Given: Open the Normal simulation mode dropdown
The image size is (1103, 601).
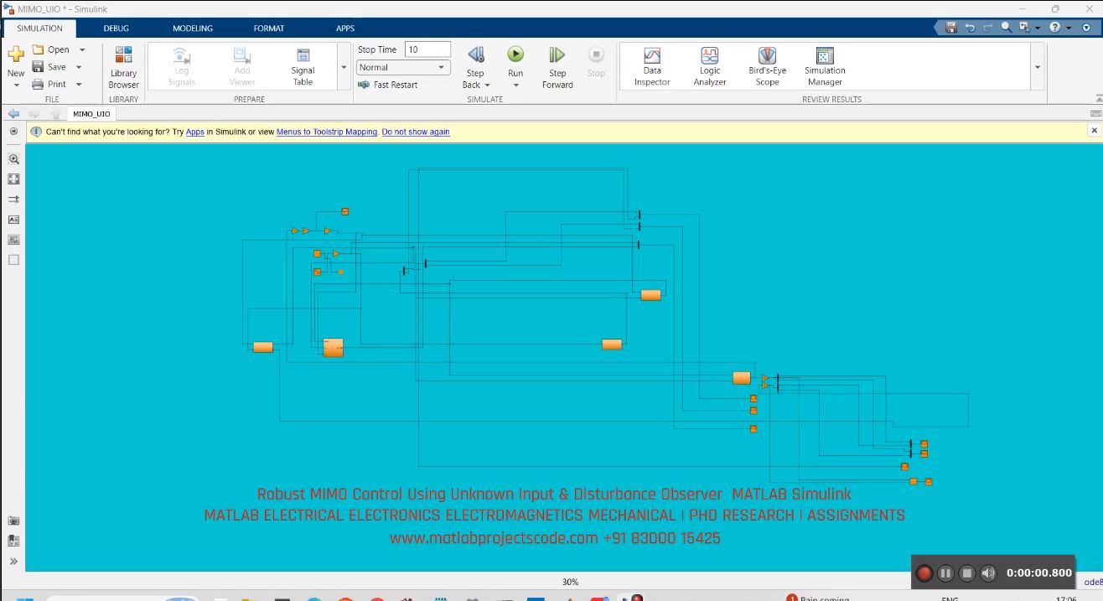Looking at the screenshot, I should [403, 67].
